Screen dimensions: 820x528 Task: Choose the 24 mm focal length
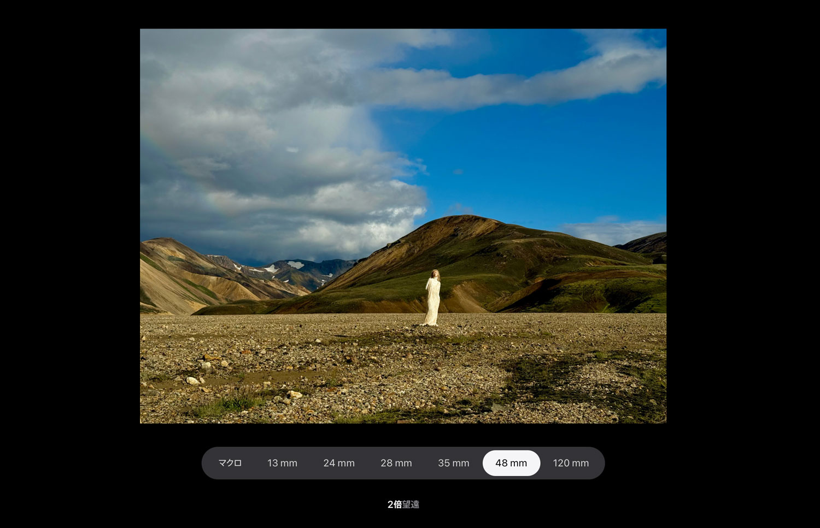tap(339, 463)
